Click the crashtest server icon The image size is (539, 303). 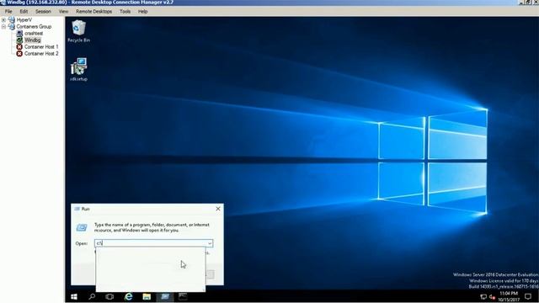(x=19, y=34)
